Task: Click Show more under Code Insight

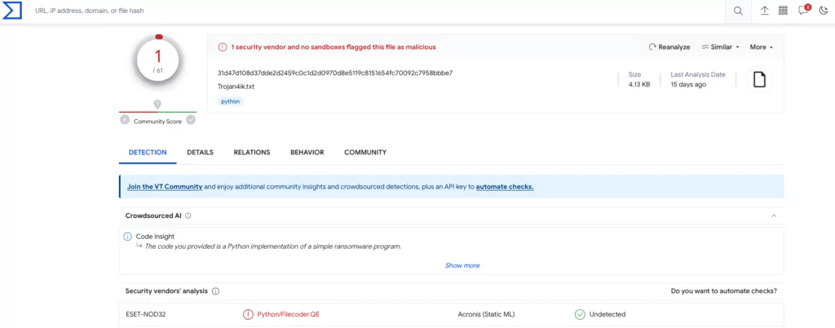Action: tap(462, 265)
